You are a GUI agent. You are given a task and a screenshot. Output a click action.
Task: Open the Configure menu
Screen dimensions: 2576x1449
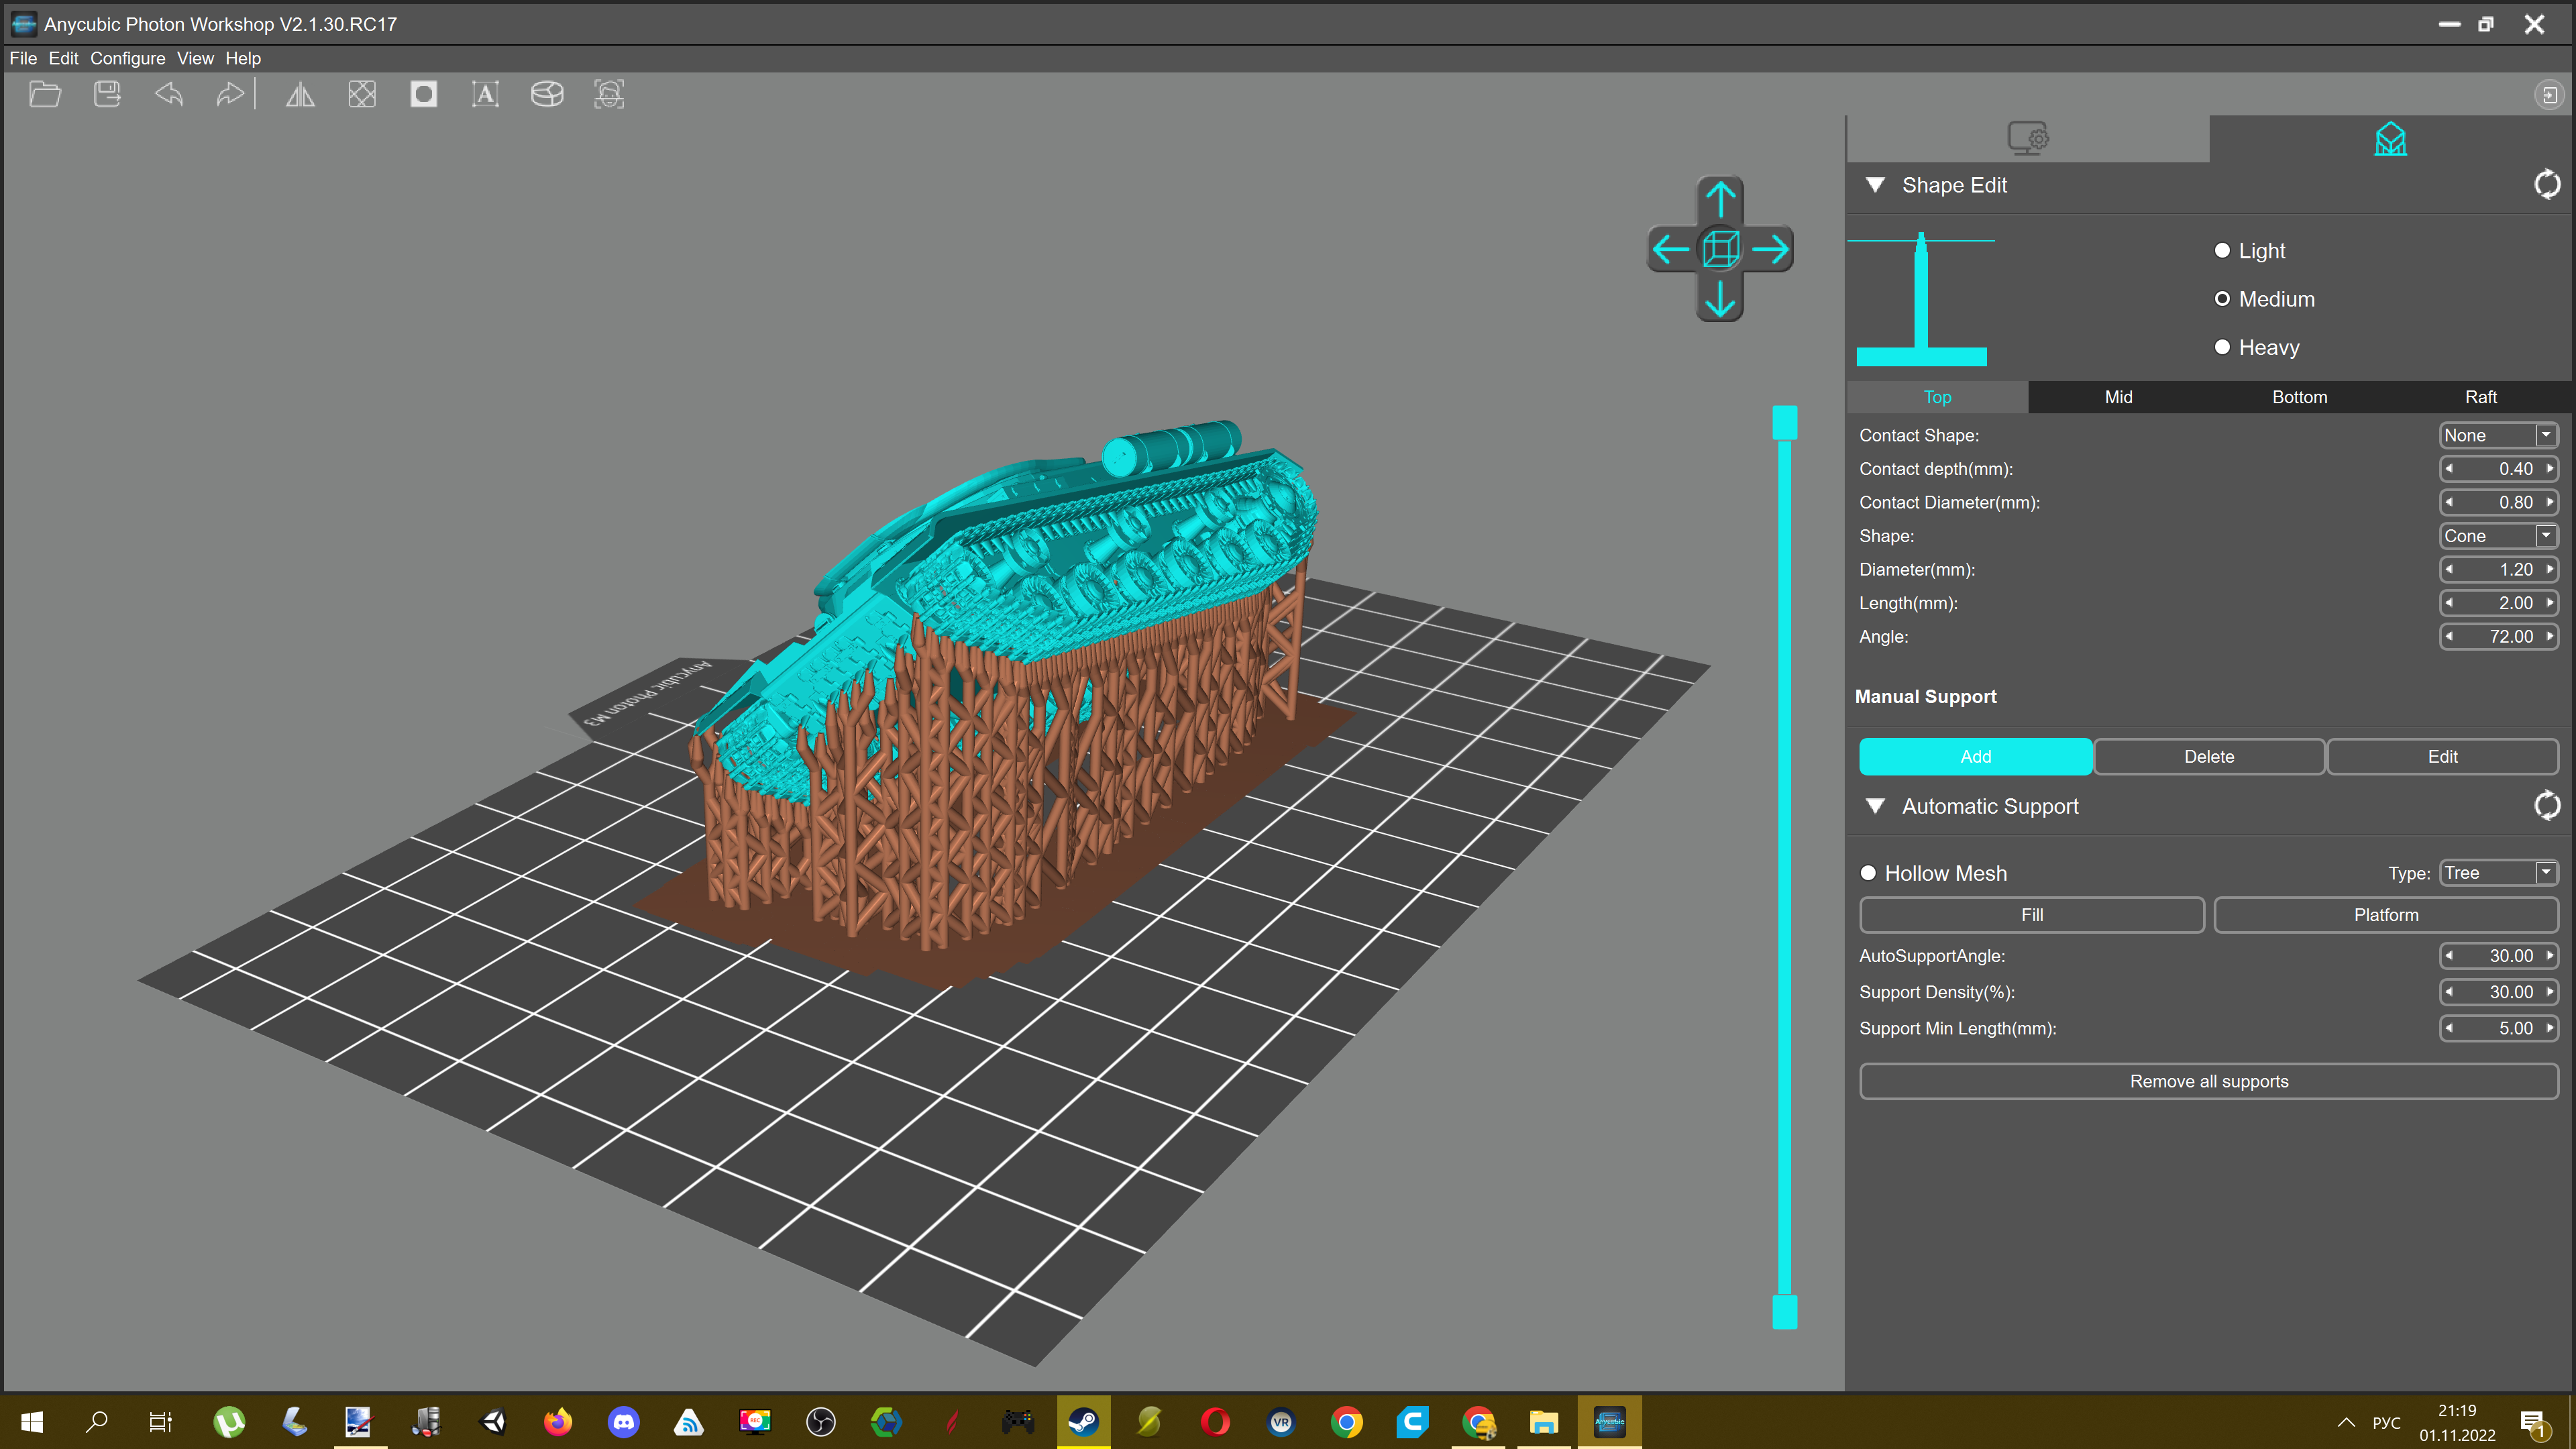click(x=127, y=58)
